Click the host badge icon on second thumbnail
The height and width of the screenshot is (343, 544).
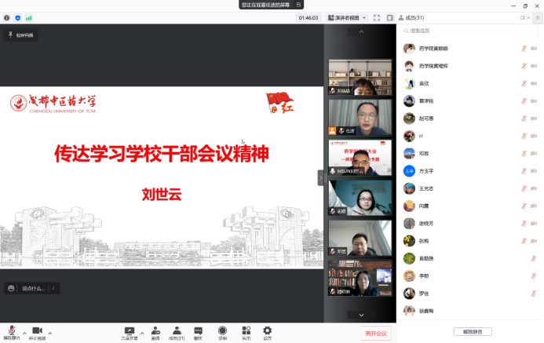point(332,131)
